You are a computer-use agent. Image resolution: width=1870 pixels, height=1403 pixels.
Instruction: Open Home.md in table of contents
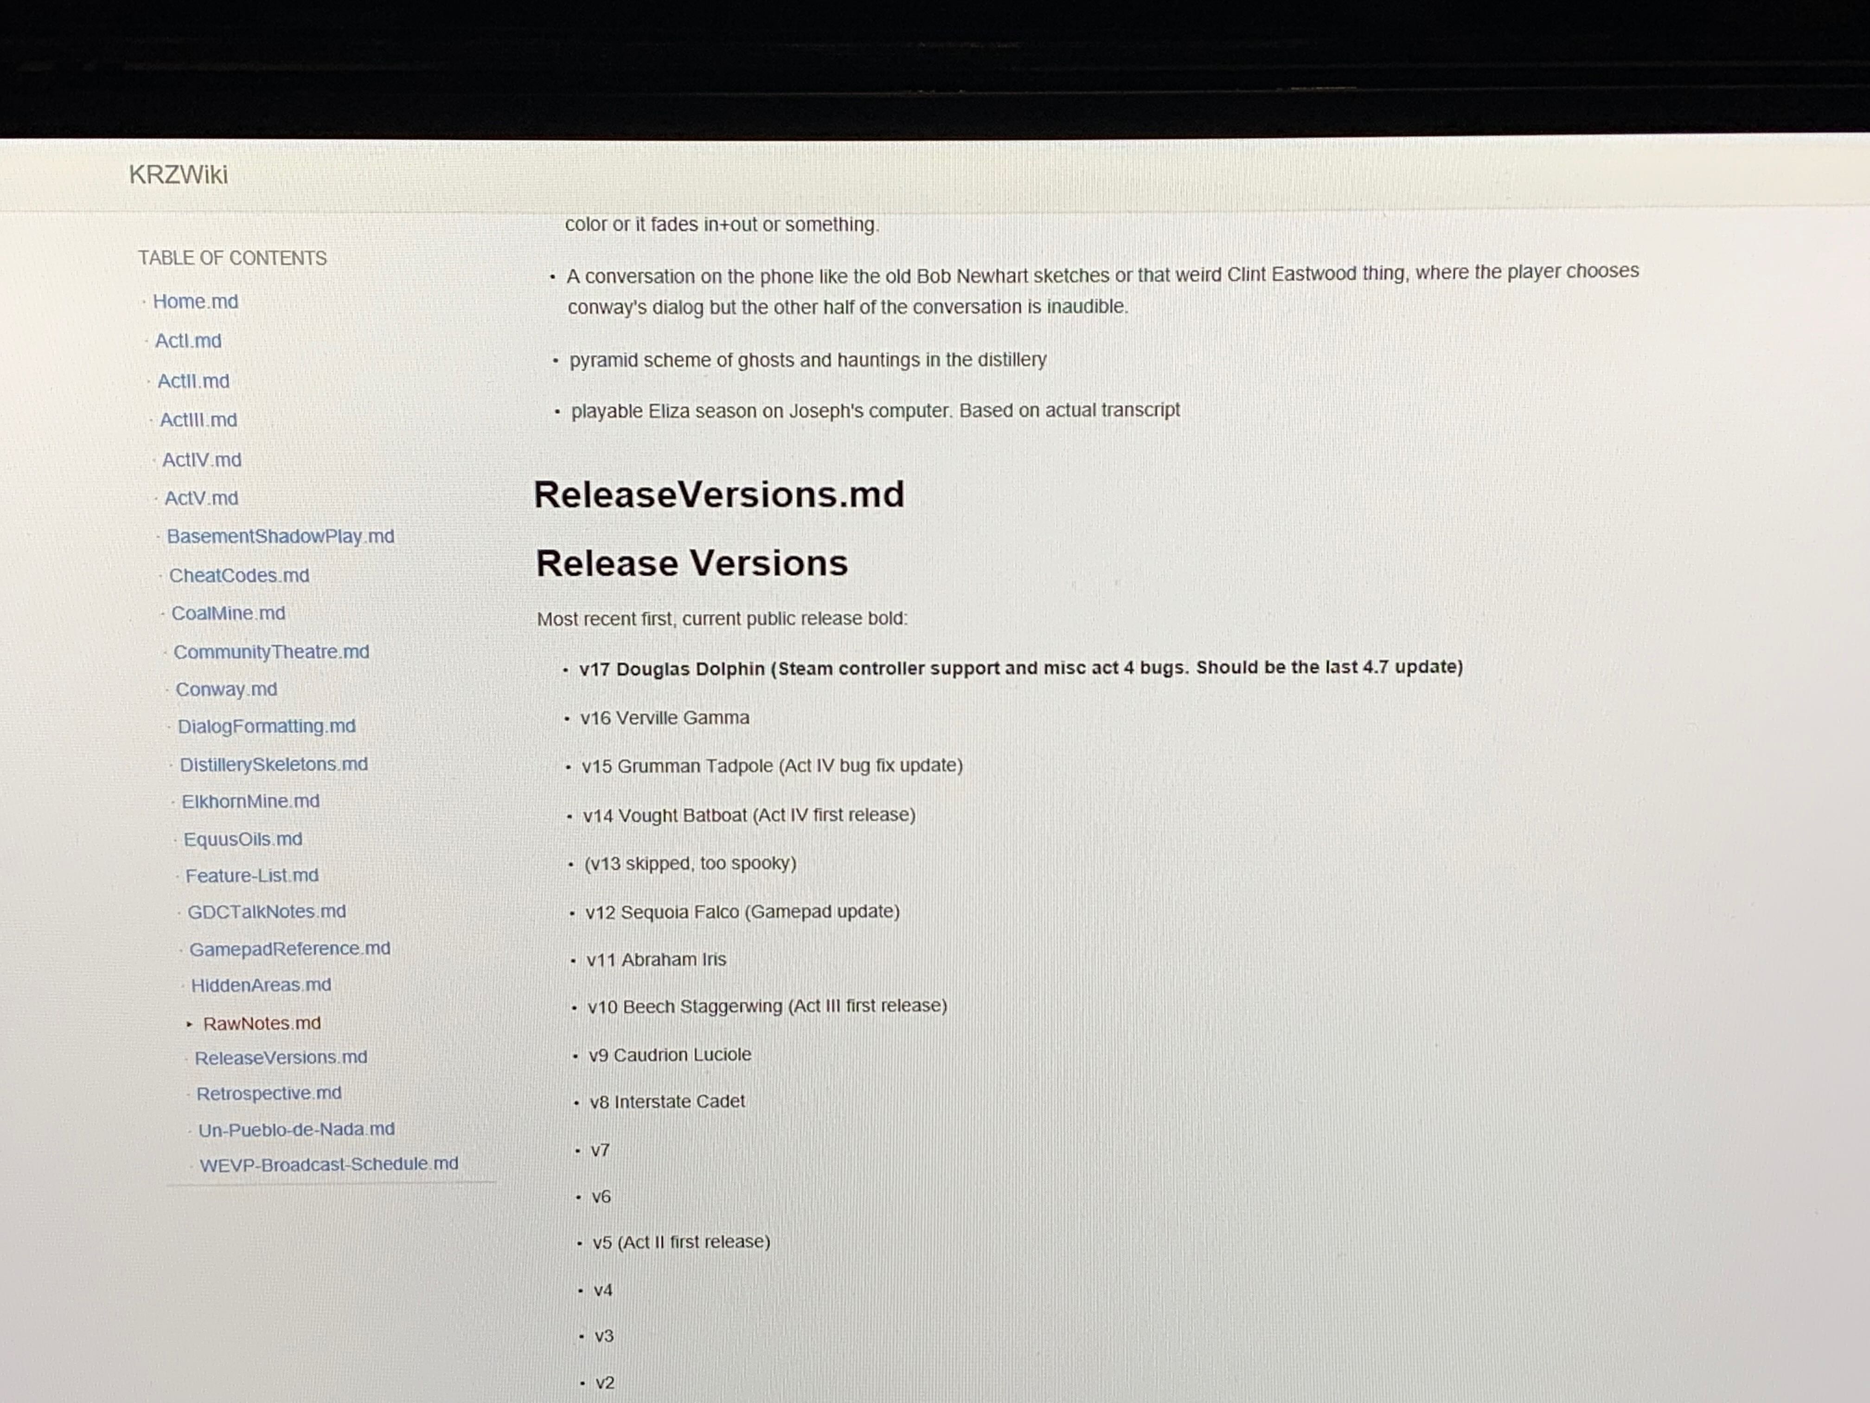(195, 302)
